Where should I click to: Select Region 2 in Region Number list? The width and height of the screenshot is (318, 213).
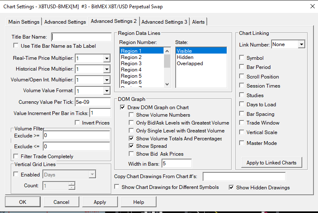click(x=142, y=57)
